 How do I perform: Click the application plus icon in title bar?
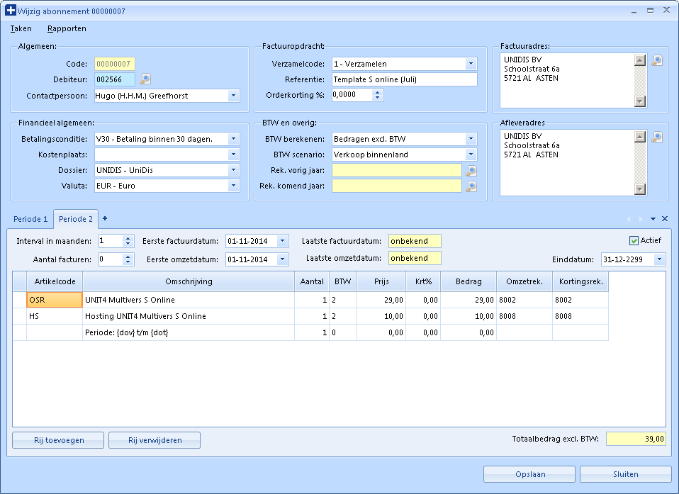tap(11, 11)
